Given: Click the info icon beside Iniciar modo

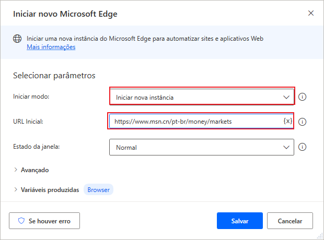Looking at the screenshot, I should tap(302, 97).
